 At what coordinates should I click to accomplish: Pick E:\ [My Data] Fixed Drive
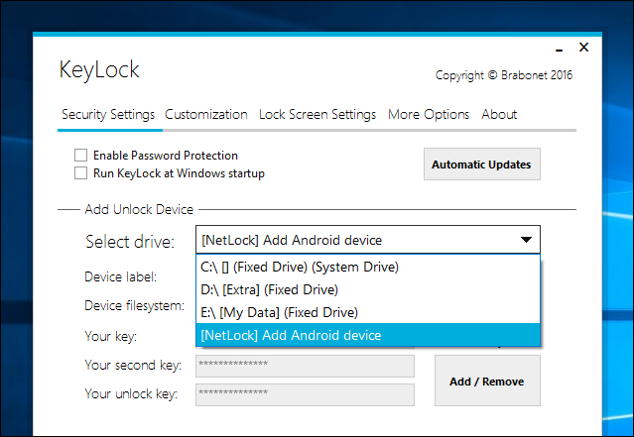pyautogui.click(x=368, y=312)
